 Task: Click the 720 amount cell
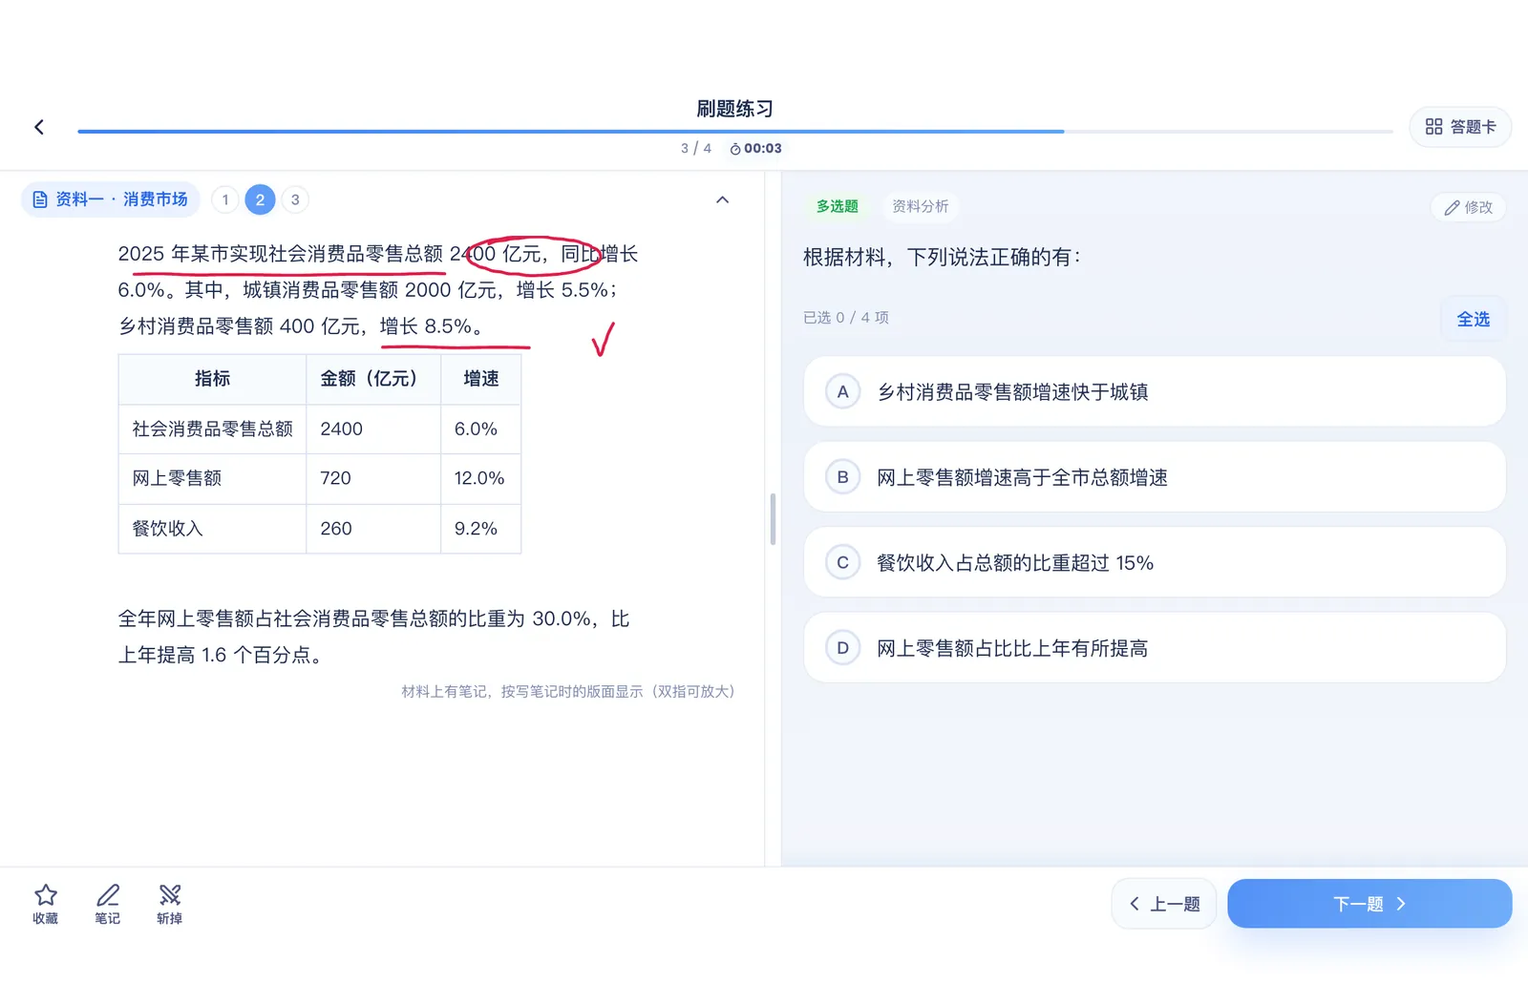373,478
